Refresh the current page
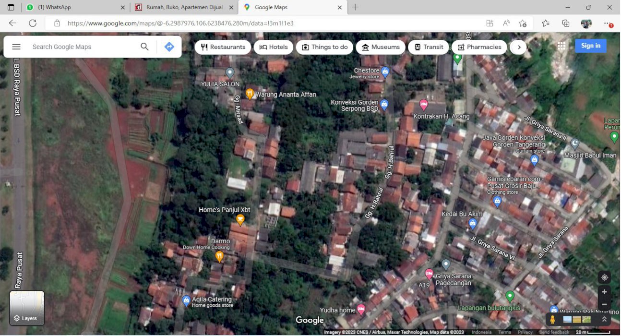 [33, 23]
